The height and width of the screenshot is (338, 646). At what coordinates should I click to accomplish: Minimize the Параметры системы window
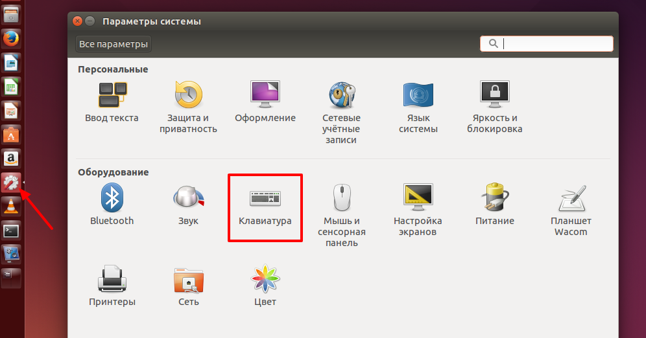point(90,21)
